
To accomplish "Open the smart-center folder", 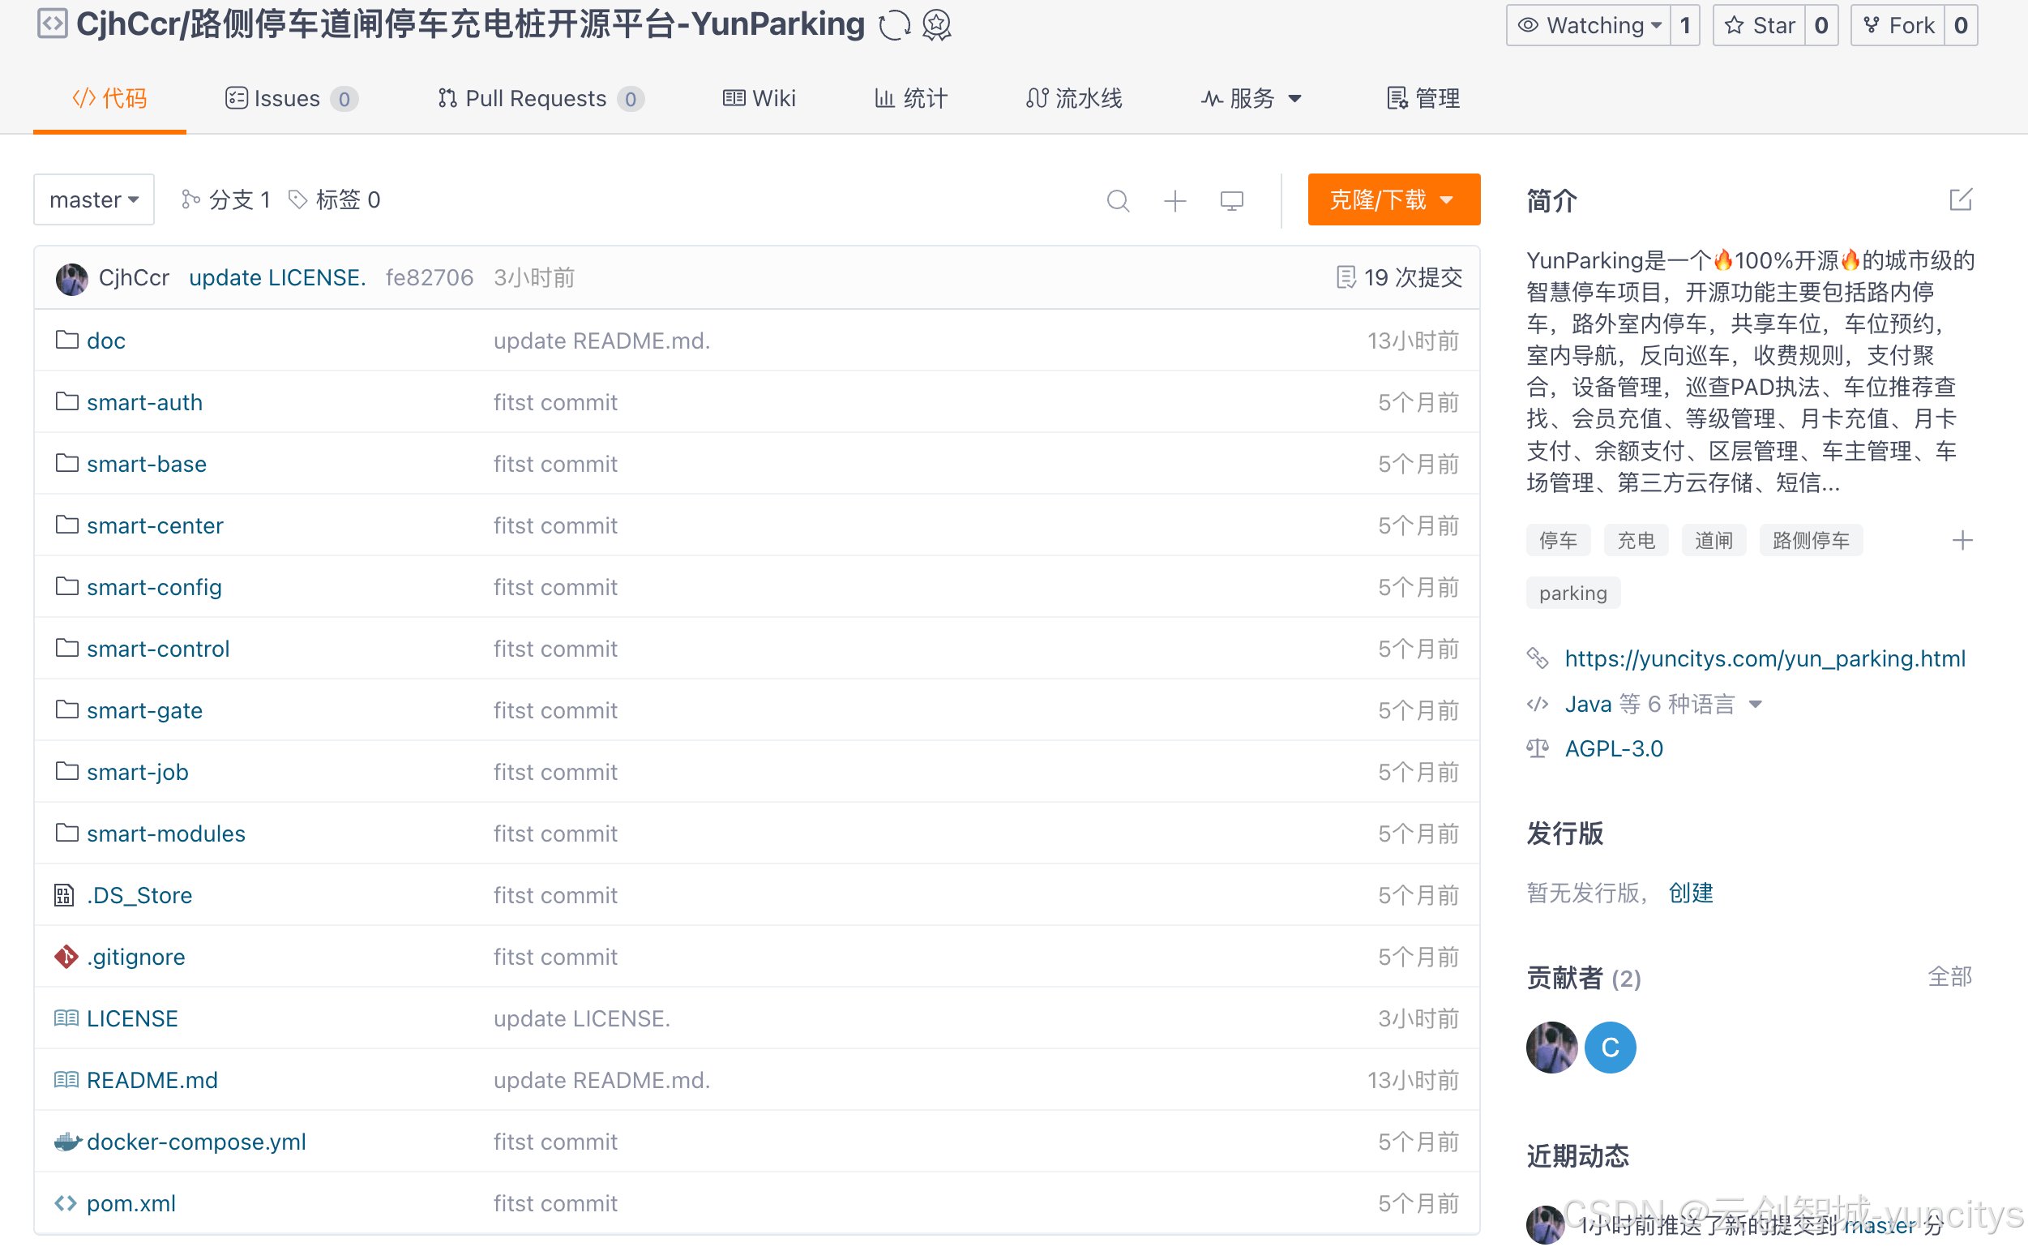I will (x=155, y=525).
